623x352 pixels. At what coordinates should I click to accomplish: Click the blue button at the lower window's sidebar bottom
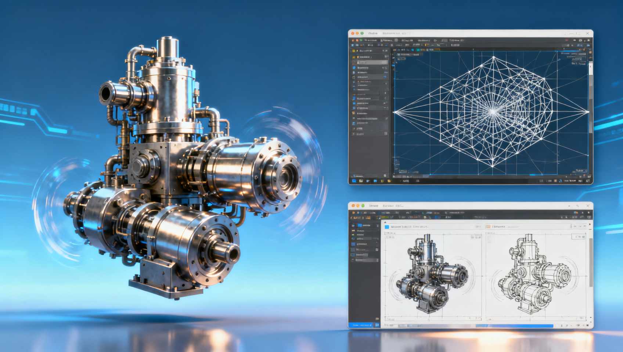(360, 325)
